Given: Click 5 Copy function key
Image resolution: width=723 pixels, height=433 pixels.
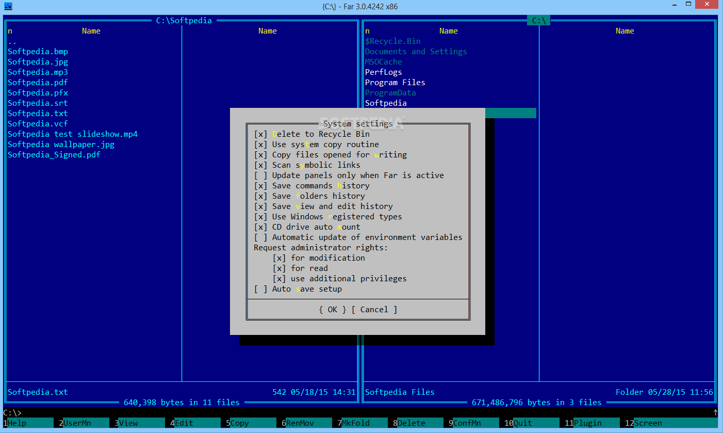Looking at the screenshot, I should pos(251,423).
